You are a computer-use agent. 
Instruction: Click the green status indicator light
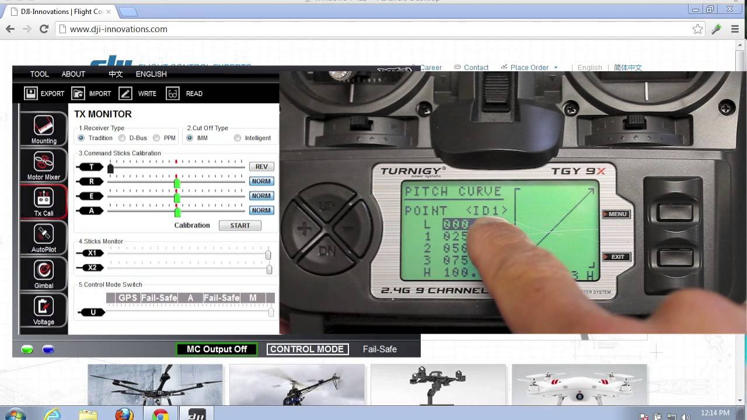tap(27, 349)
